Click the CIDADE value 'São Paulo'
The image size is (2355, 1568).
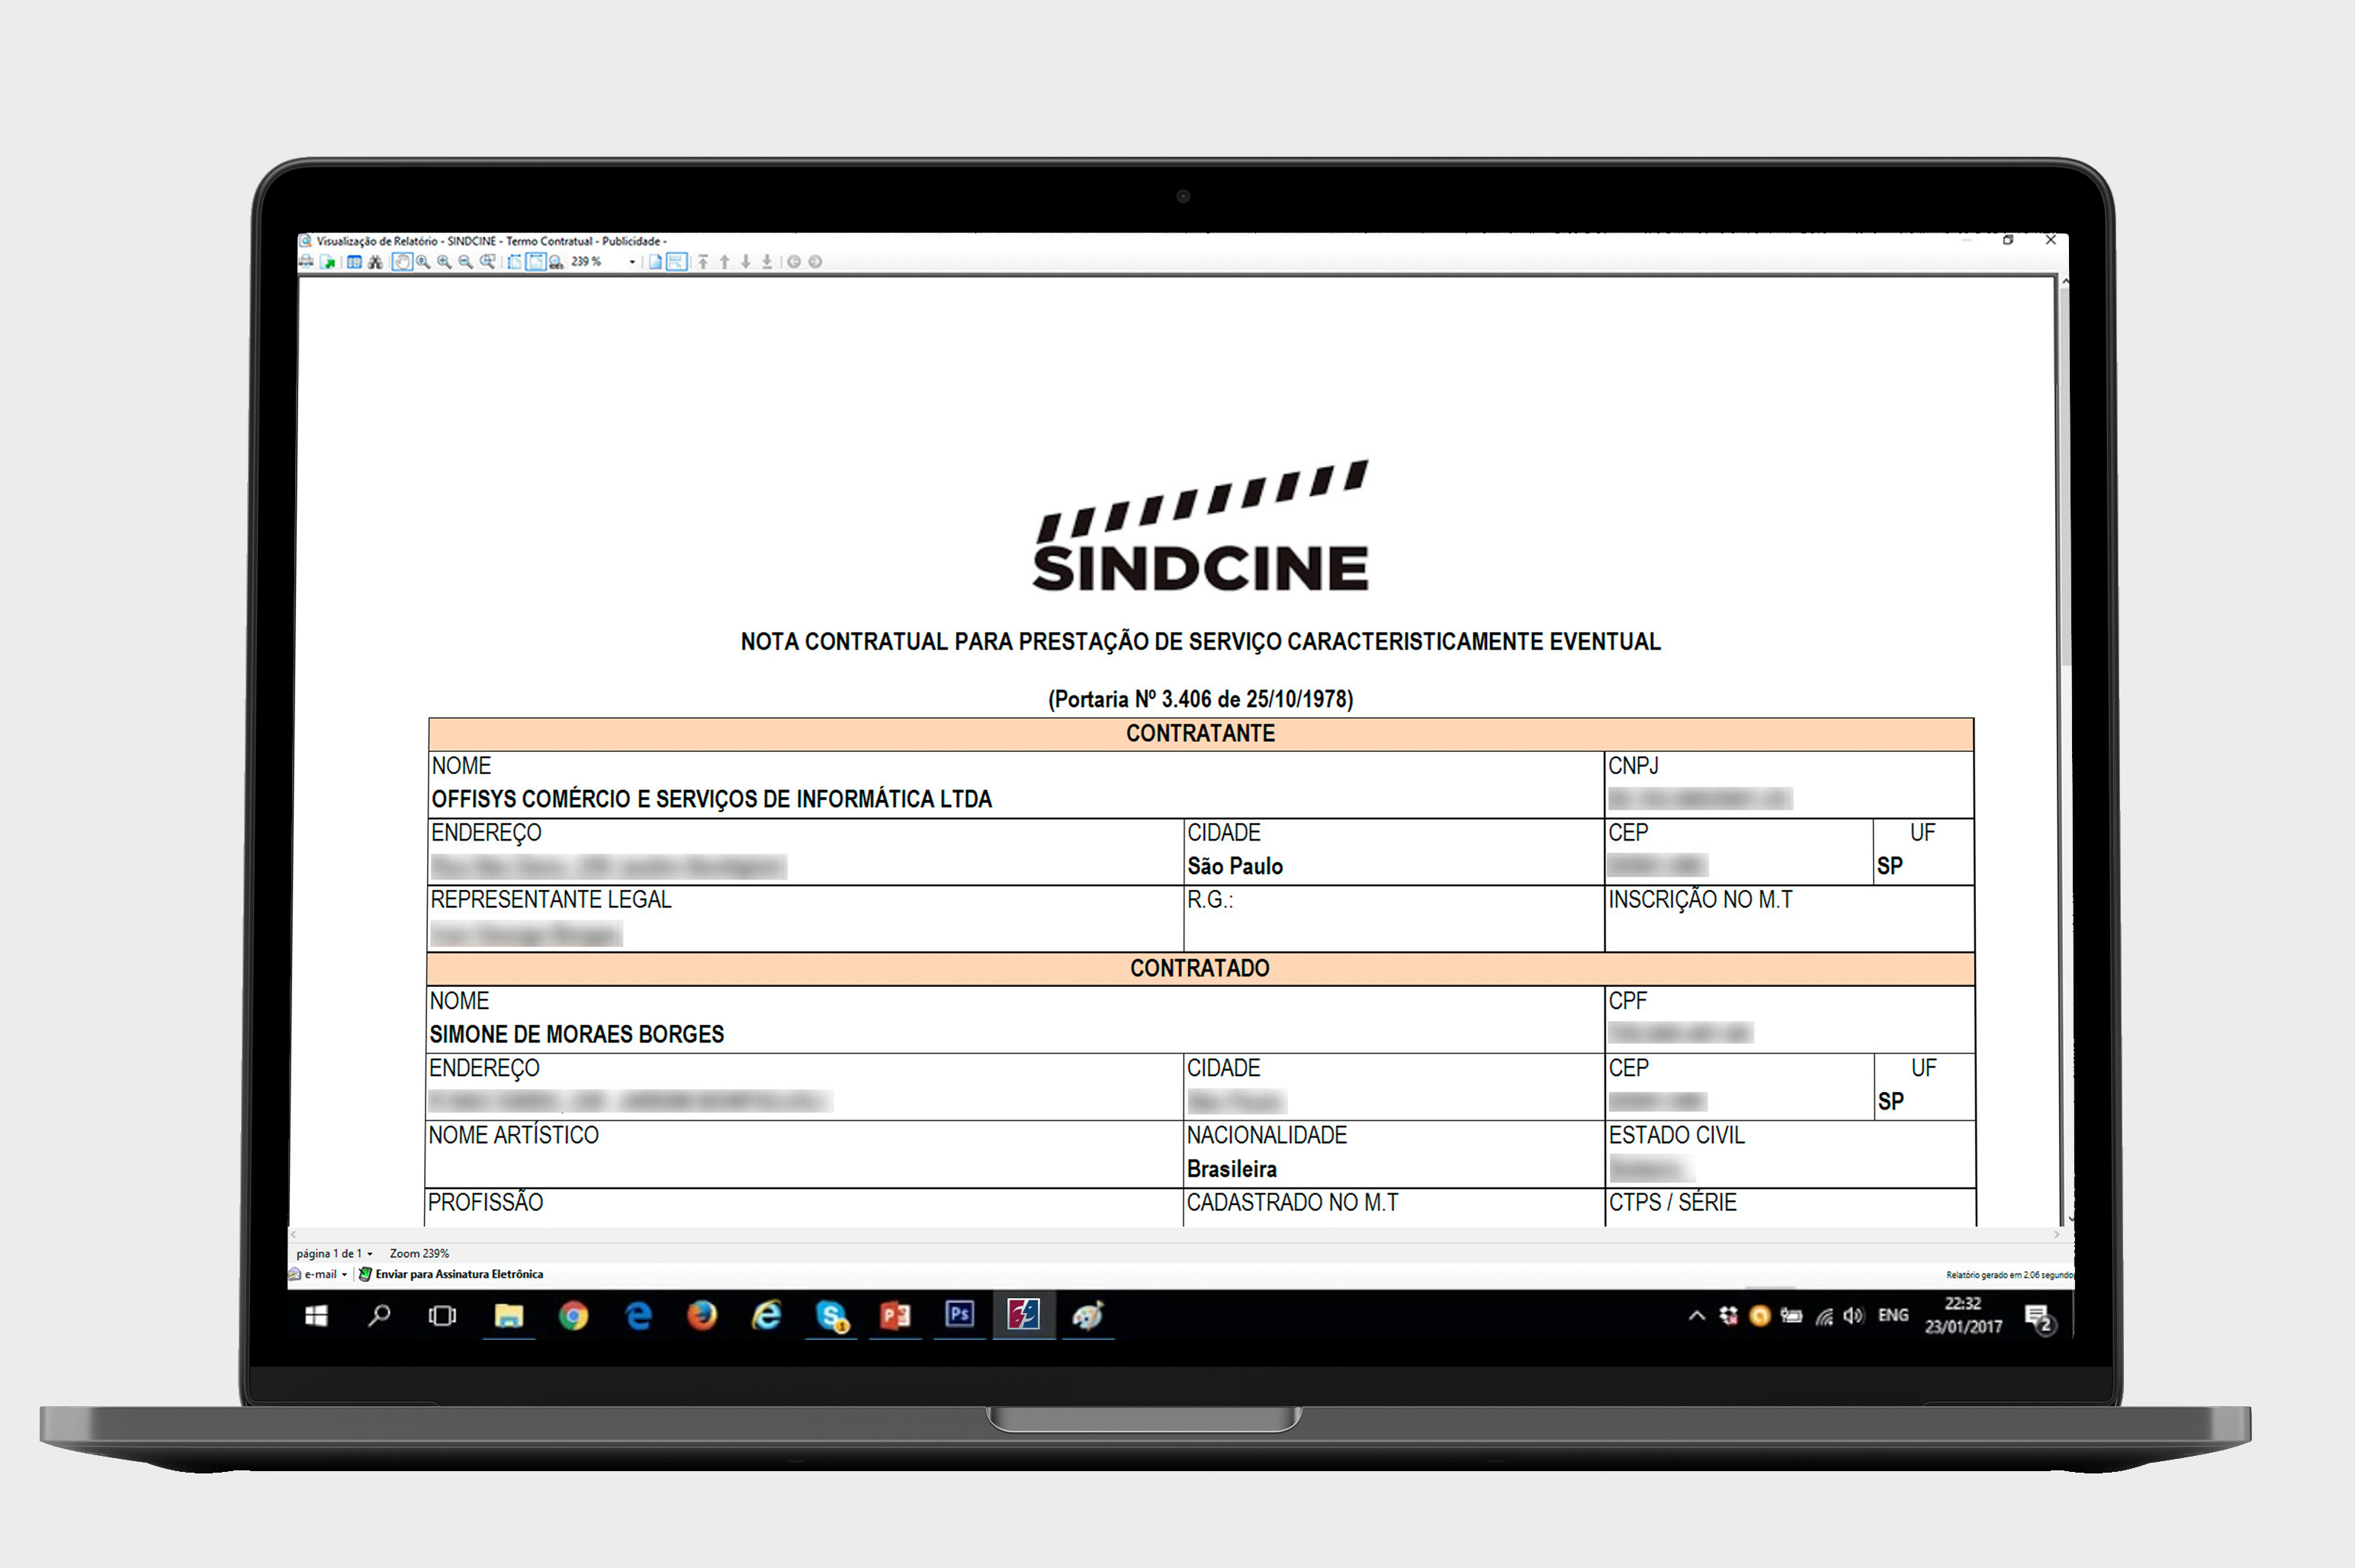point(1235,866)
